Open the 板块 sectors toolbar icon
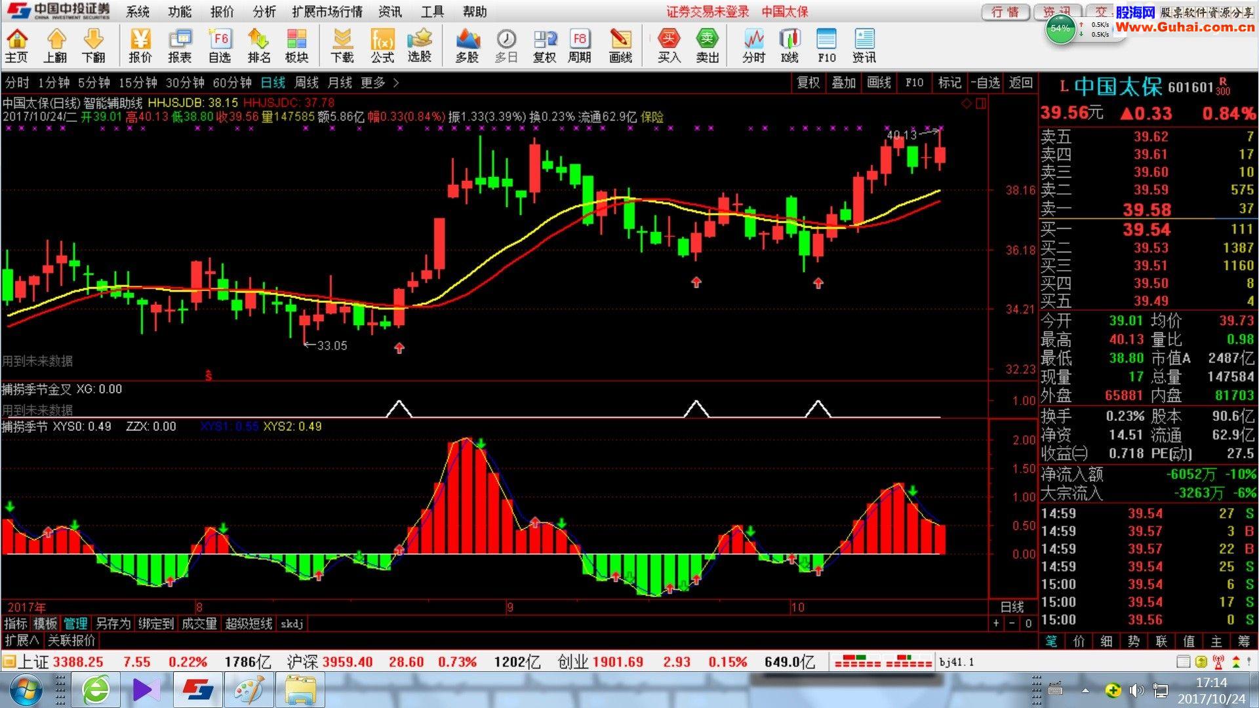The width and height of the screenshot is (1259, 708). tap(297, 46)
